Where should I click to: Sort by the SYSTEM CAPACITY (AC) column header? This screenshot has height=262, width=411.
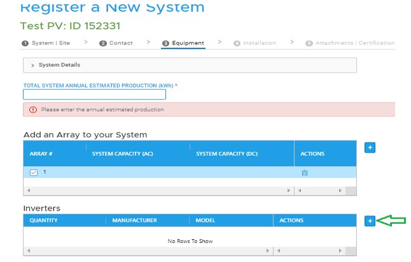coord(122,154)
